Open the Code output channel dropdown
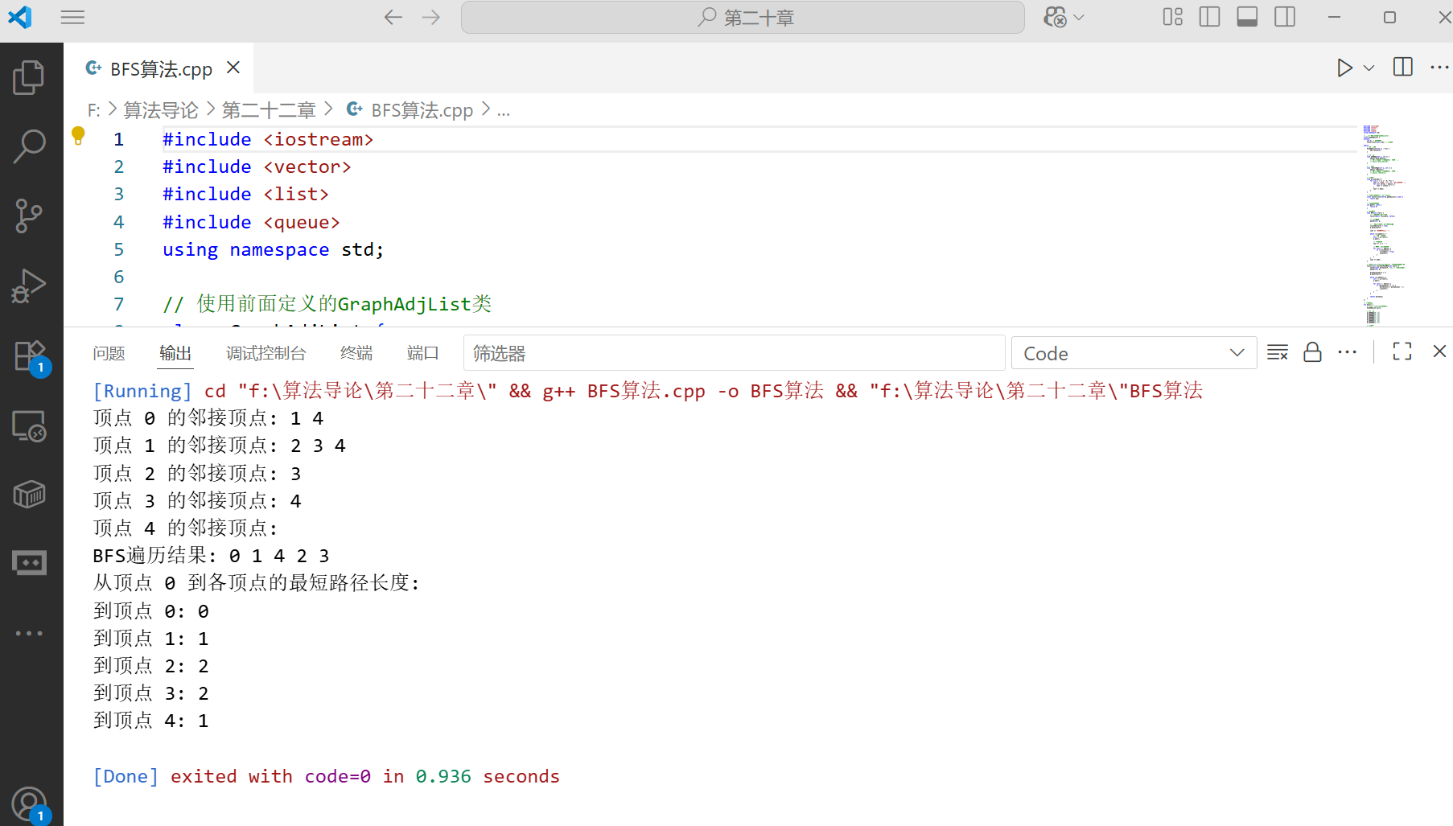 (x=1134, y=353)
